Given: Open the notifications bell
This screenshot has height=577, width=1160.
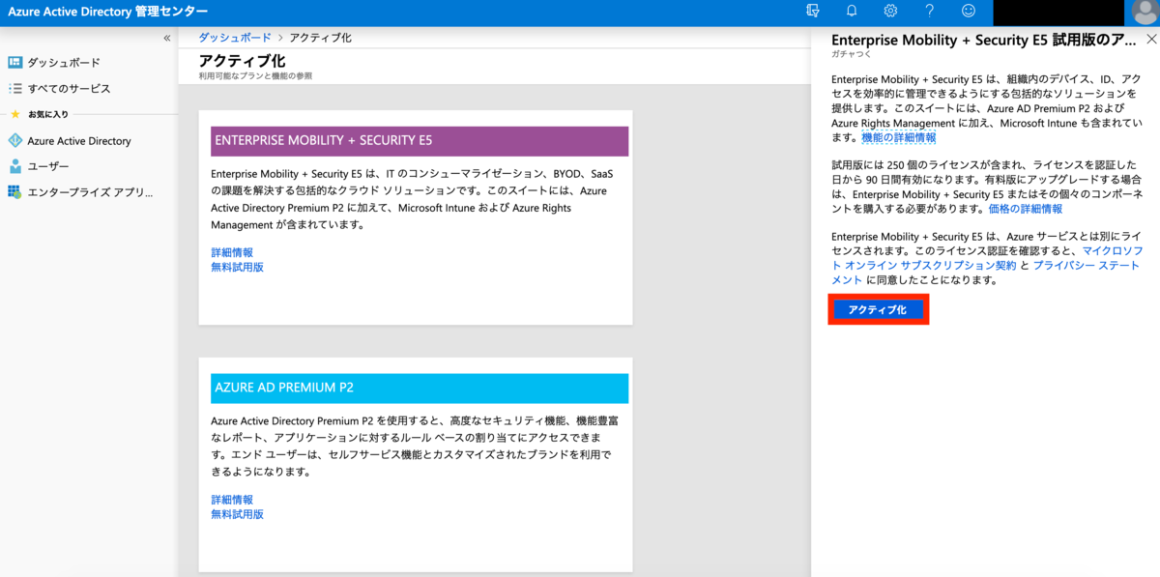Looking at the screenshot, I should click(x=852, y=12).
